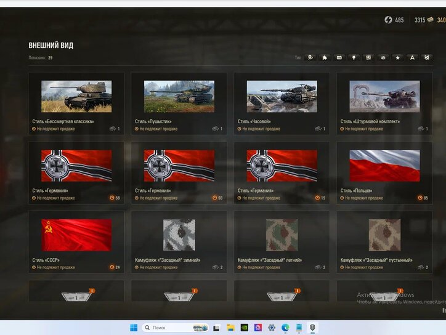The width and height of the screenshot is (446, 335).
Task: Click the «Показано: 29» counter
Action: (x=41, y=58)
